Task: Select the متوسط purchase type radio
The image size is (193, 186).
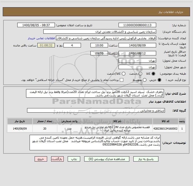Action: (x=145, y=80)
